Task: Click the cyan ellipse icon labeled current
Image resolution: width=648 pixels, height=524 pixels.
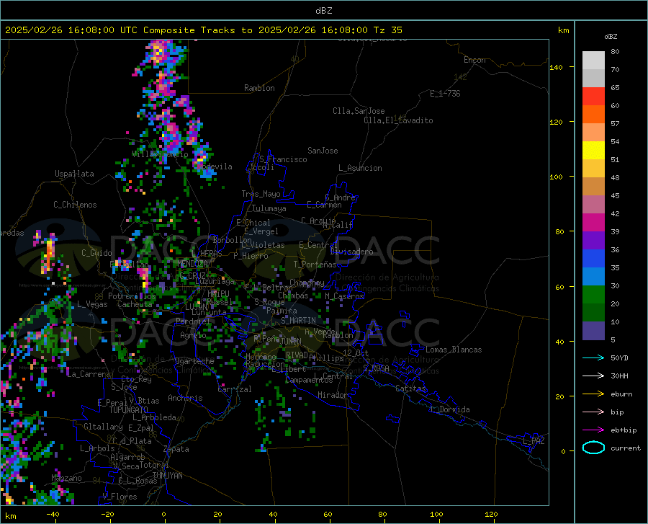Action: (x=593, y=448)
